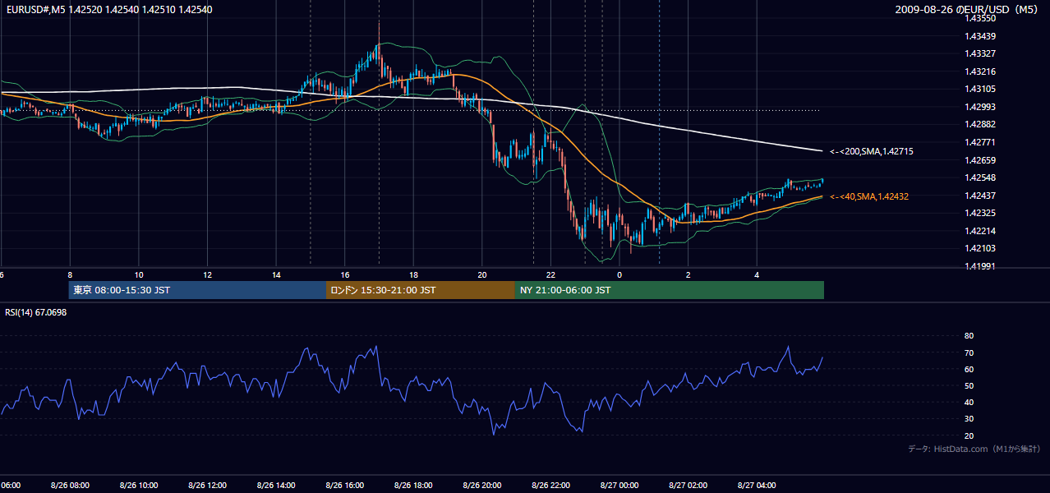Click price level 1.42771 on axis
Screen dimensions: 1050x493
pos(981,142)
